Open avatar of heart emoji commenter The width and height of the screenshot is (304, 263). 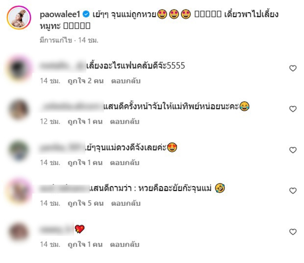tap(19, 232)
